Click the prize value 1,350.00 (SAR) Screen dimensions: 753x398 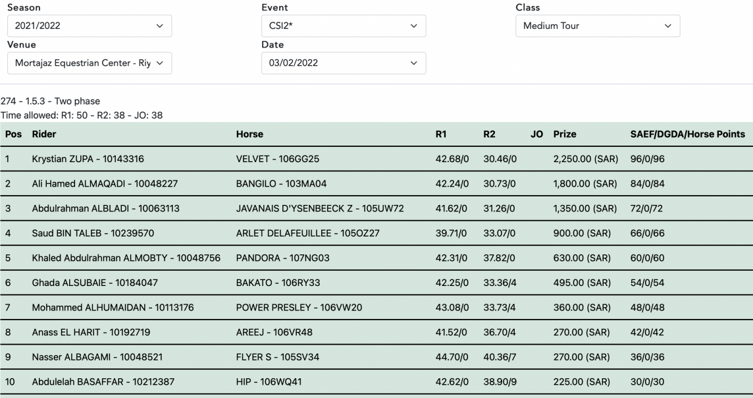(x=585, y=209)
